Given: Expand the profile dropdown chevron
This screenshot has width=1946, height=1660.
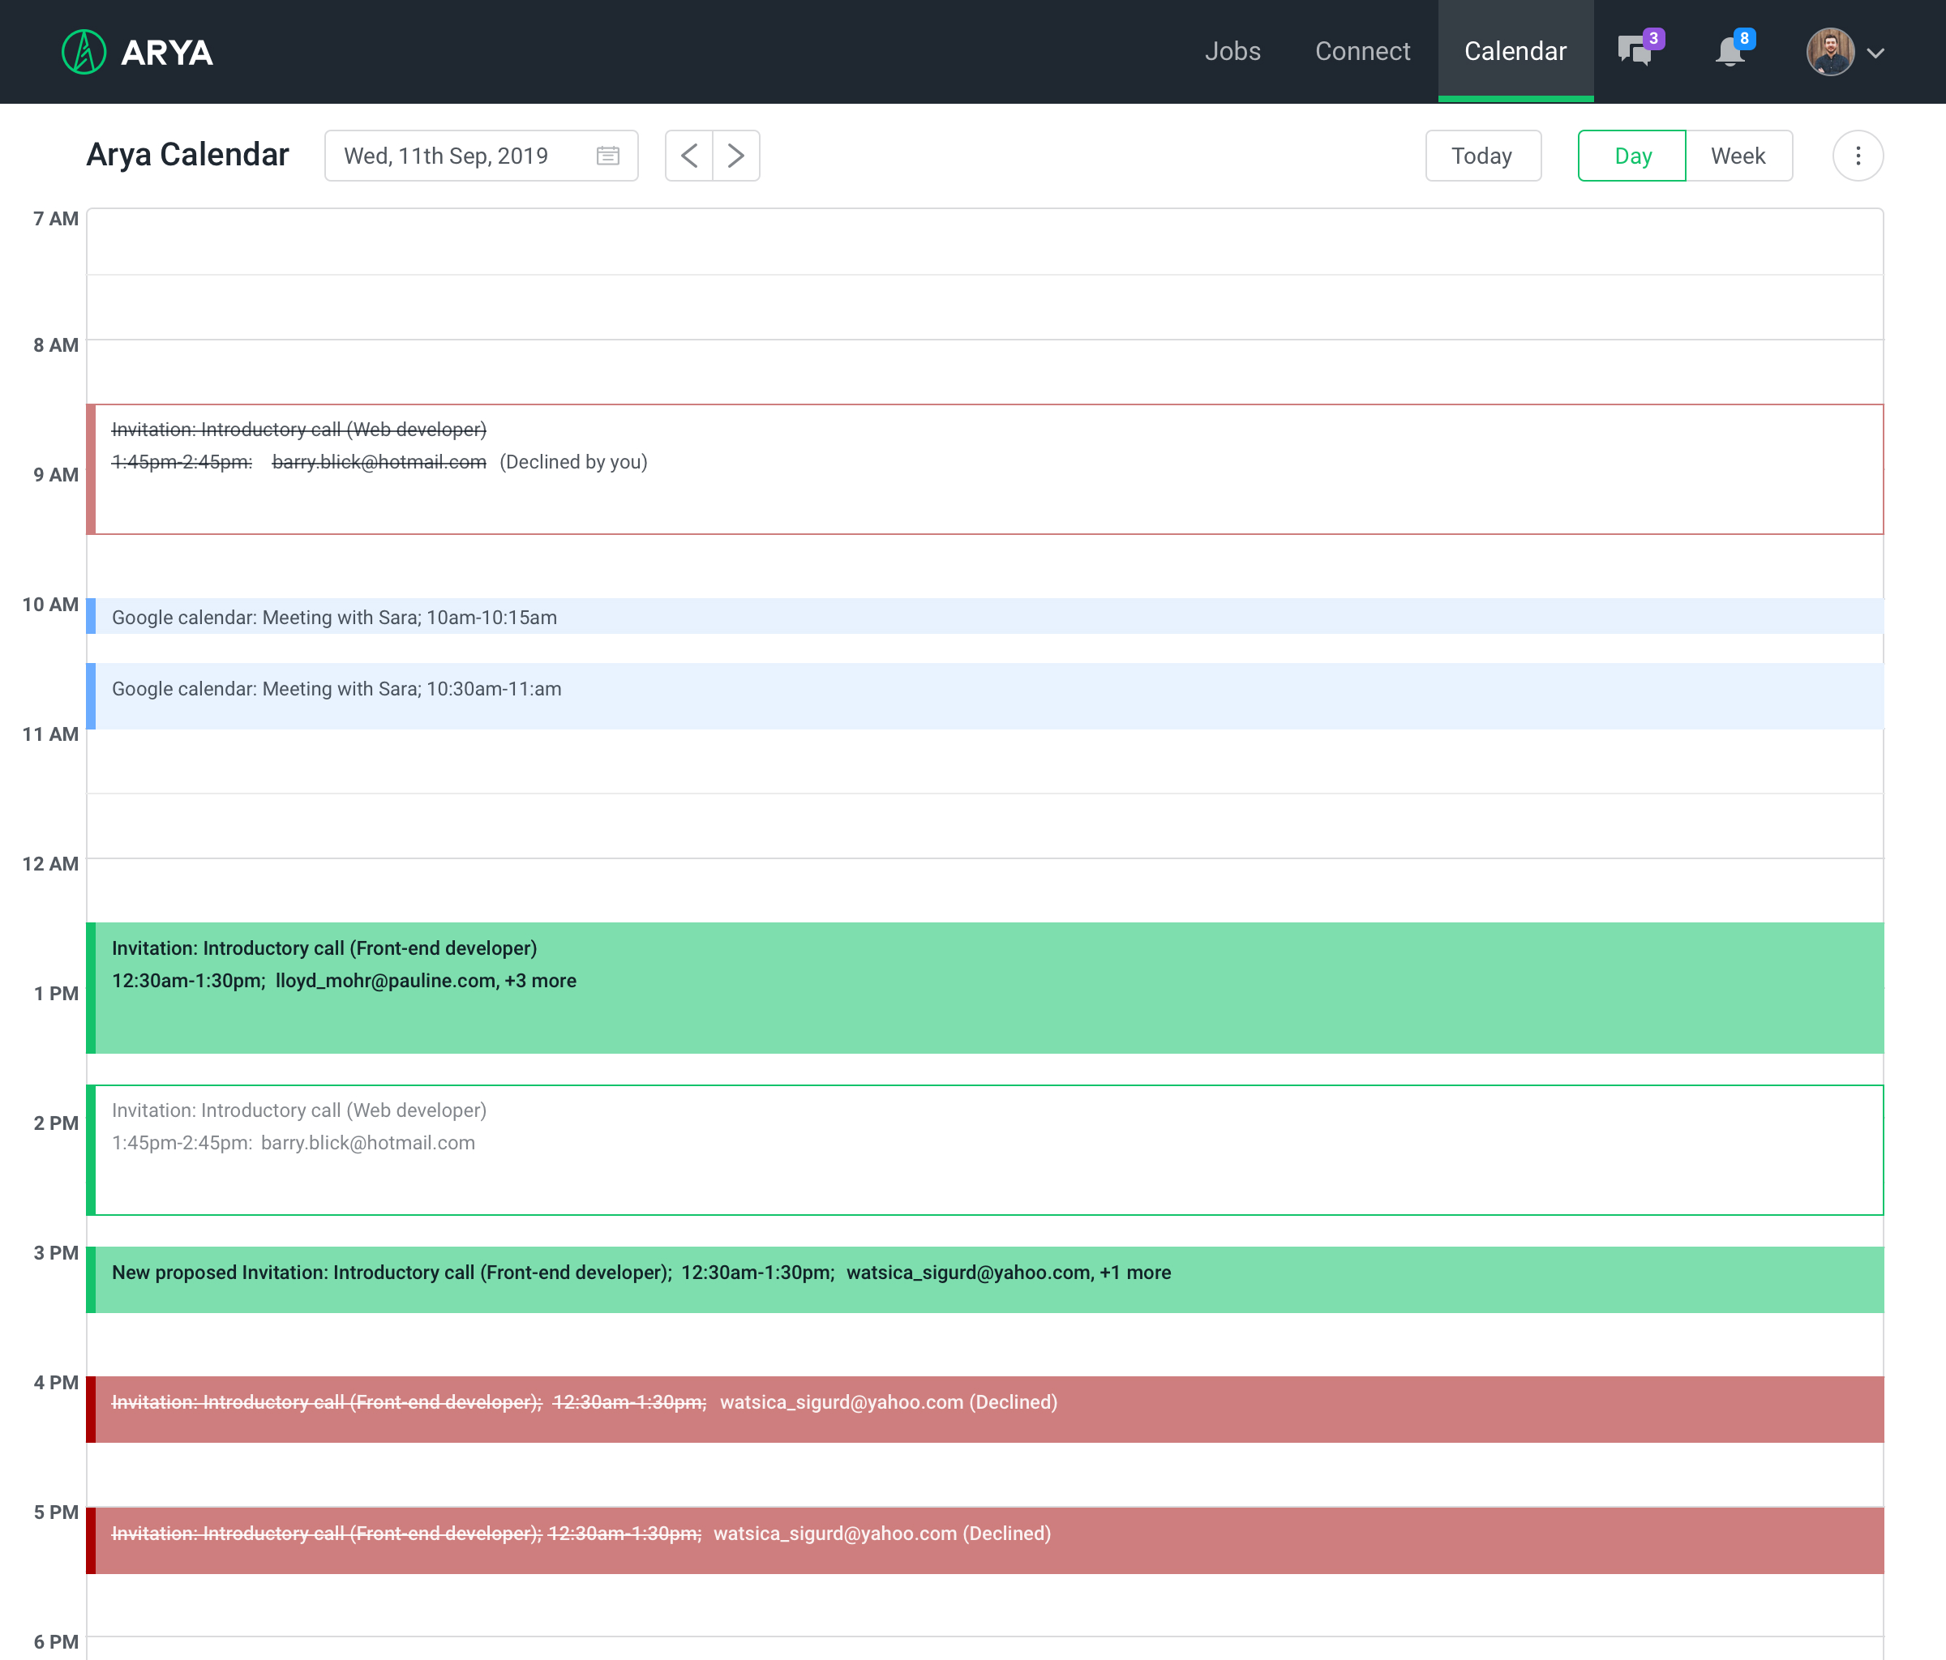Looking at the screenshot, I should (1875, 53).
